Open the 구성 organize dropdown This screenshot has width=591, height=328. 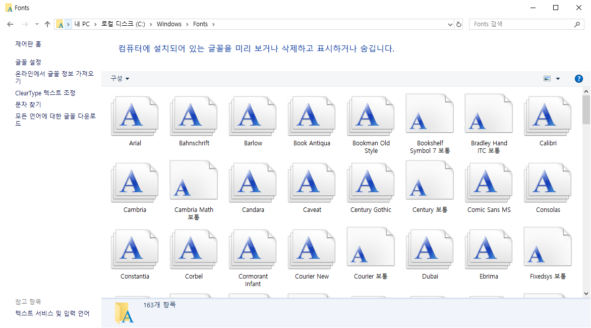(120, 78)
